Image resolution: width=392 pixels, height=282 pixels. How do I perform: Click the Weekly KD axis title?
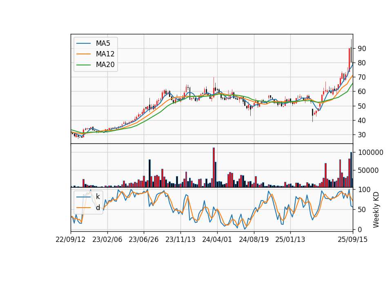(376, 210)
